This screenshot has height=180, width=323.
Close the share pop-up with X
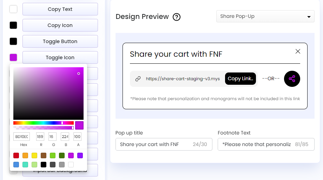[x=298, y=51]
